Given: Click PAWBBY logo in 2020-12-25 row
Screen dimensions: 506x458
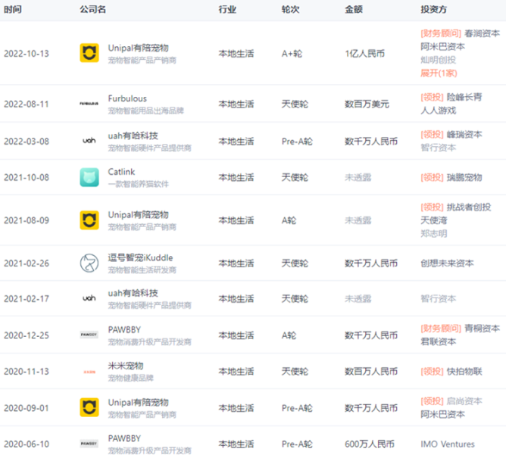Looking at the screenshot, I should click(x=89, y=335).
